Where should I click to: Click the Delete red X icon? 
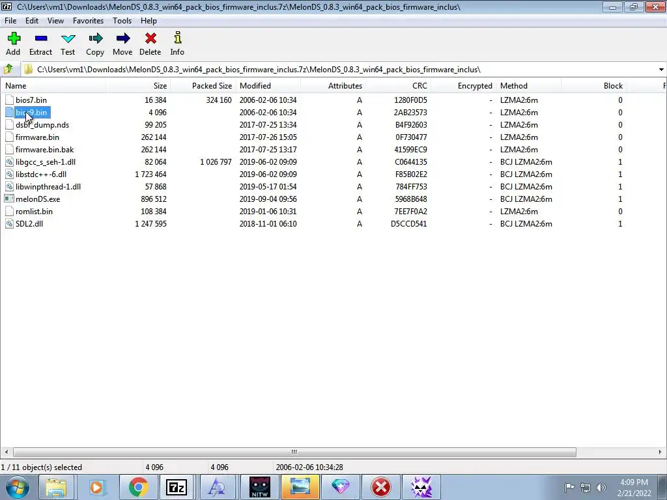click(x=150, y=38)
